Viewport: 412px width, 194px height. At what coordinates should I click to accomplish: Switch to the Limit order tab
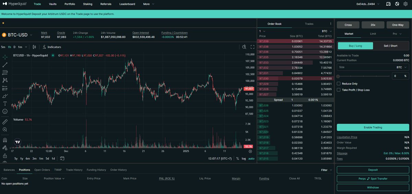(x=373, y=34)
